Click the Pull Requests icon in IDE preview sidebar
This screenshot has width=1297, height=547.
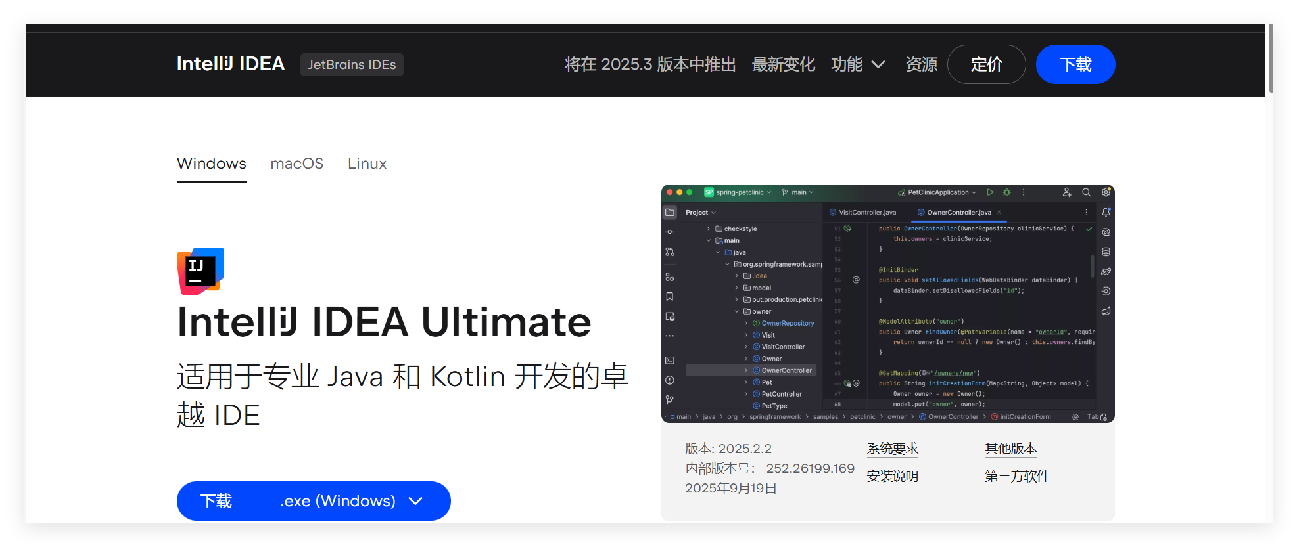point(670,252)
